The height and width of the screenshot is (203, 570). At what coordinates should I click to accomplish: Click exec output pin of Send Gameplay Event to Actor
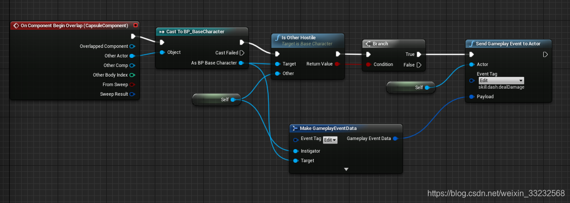[x=545, y=54]
